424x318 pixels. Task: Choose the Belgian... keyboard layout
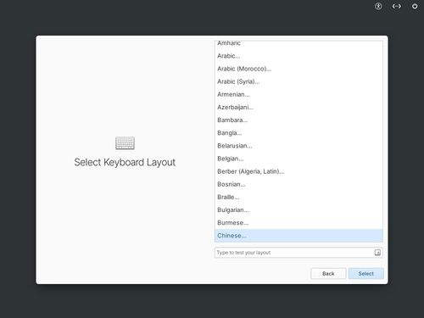pyautogui.click(x=298, y=159)
